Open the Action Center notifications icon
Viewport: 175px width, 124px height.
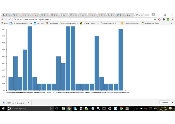click(x=170, y=108)
